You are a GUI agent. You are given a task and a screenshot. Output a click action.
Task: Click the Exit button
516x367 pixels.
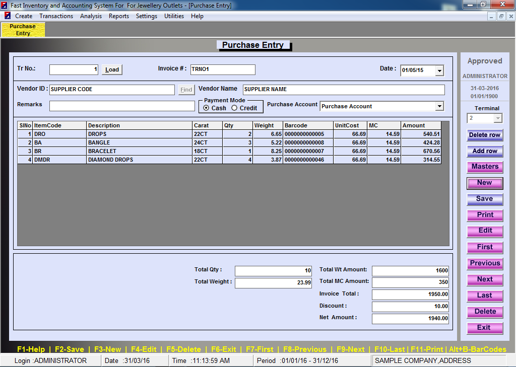tap(485, 328)
